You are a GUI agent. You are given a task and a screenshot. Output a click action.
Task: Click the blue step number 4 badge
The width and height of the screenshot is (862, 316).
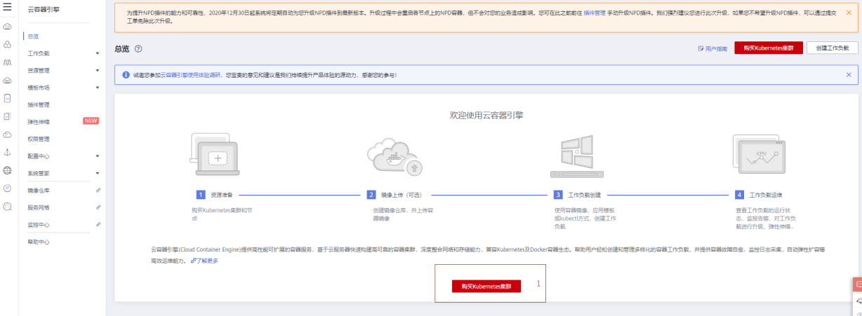[x=740, y=195]
